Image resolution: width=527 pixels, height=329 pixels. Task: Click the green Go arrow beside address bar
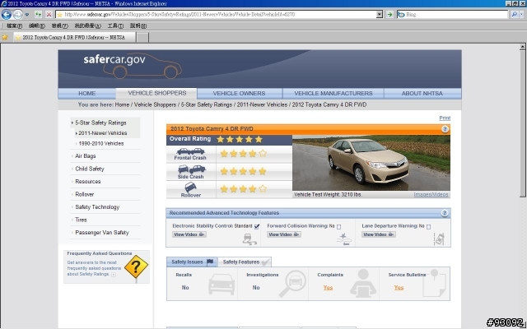[x=389, y=15]
